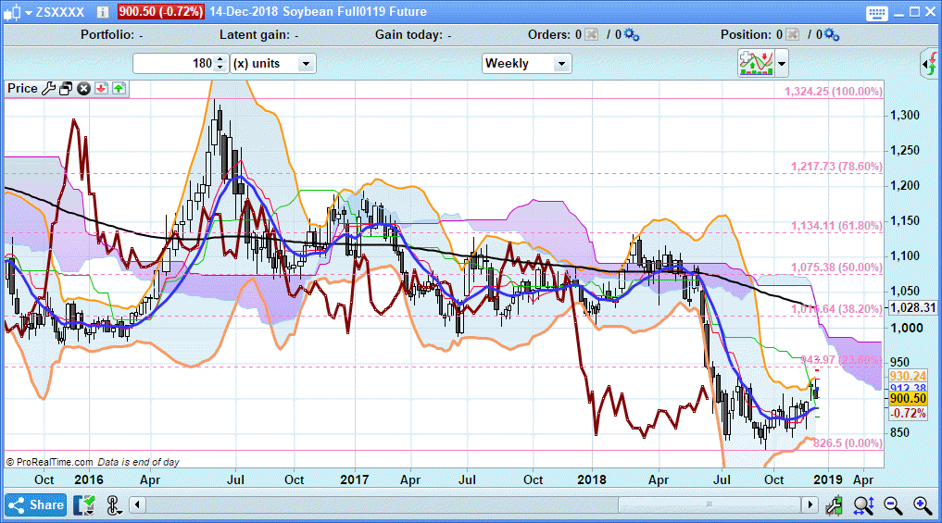Click the 1,217.73 (78.60%) Fibonacci label

click(x=836, y=167)
